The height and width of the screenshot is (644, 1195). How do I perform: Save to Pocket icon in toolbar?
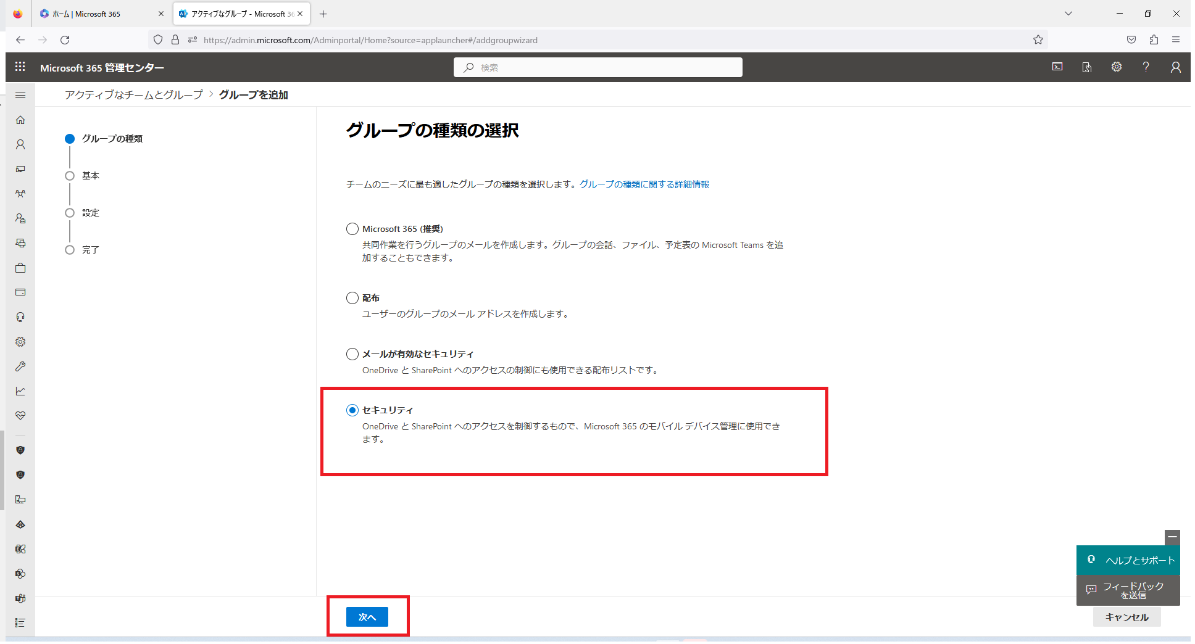coord(1131,39)
